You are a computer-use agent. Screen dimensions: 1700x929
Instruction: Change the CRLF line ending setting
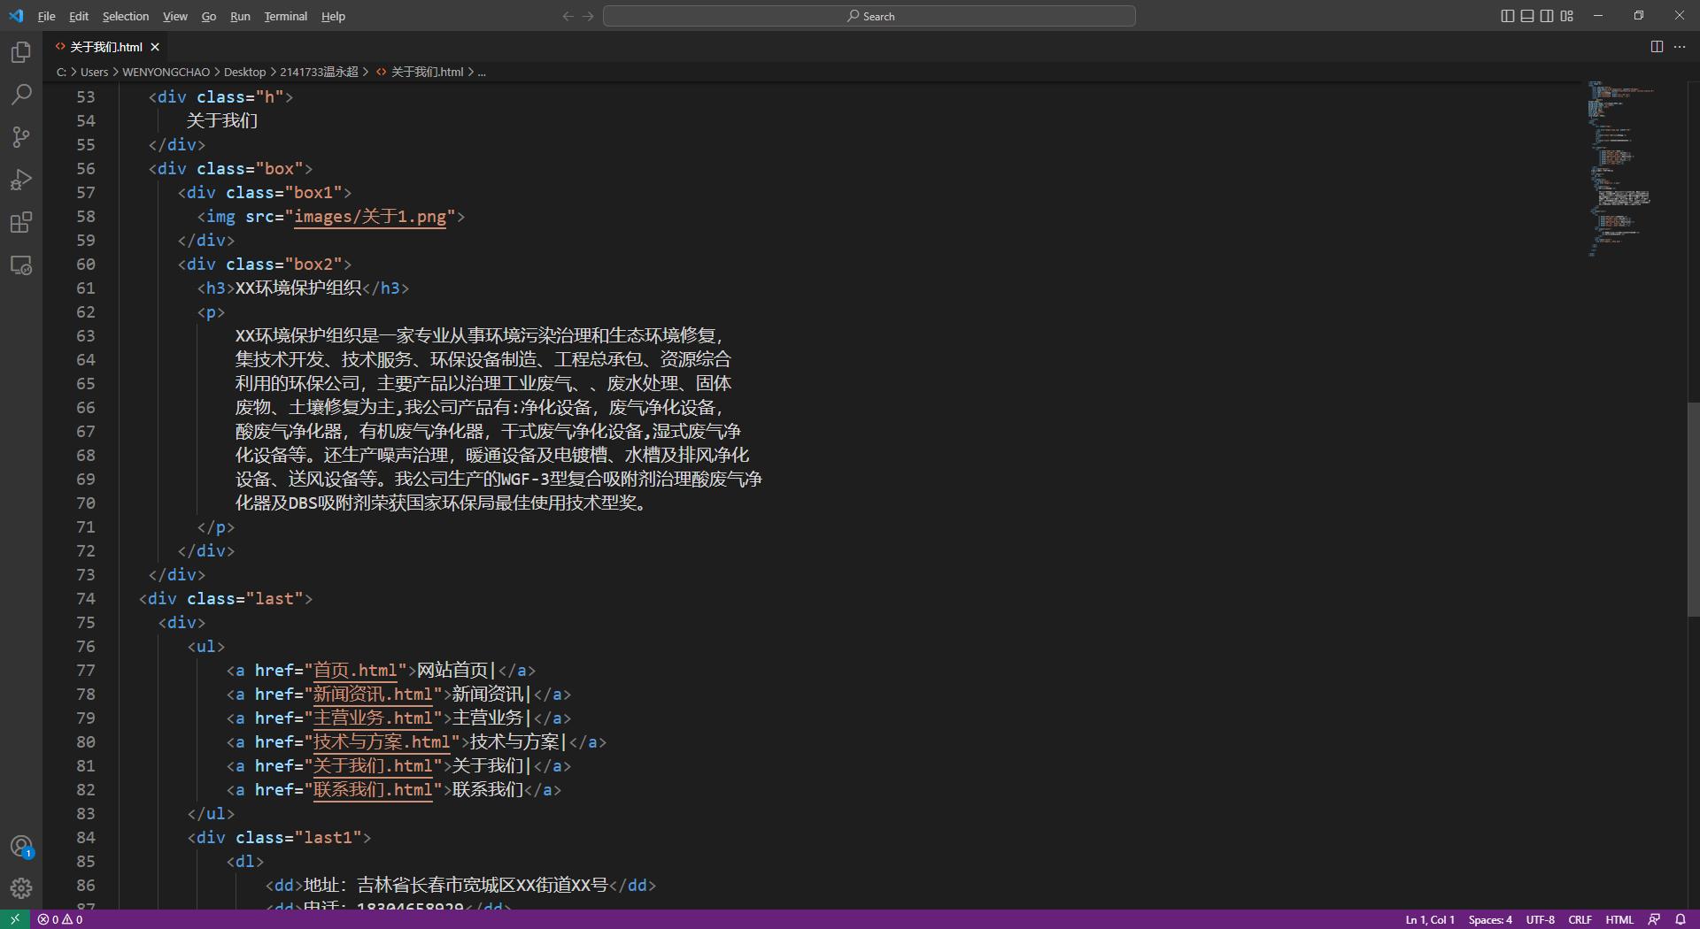1580,919
